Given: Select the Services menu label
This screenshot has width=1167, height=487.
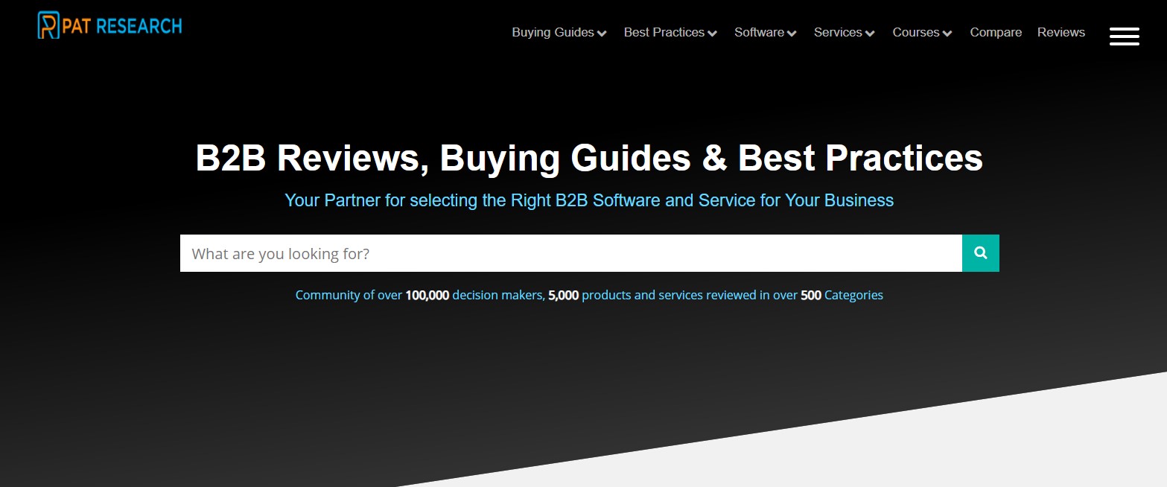Looking at the screenshot, I should (838, 32).
